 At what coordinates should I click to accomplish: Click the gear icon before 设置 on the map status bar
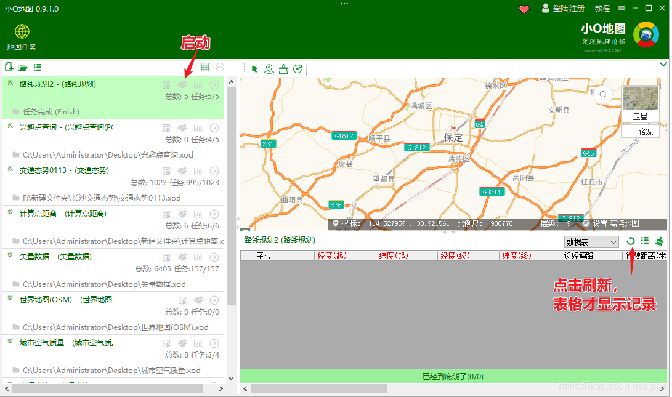(x=586, y=223)
